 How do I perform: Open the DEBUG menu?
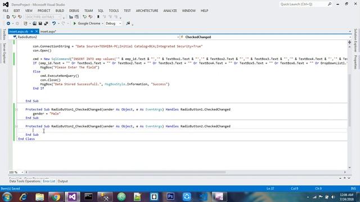(74, 11)
